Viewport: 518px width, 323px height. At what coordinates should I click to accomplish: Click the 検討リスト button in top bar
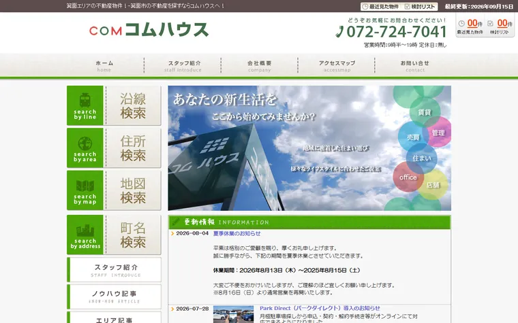(x=421, y=7)
